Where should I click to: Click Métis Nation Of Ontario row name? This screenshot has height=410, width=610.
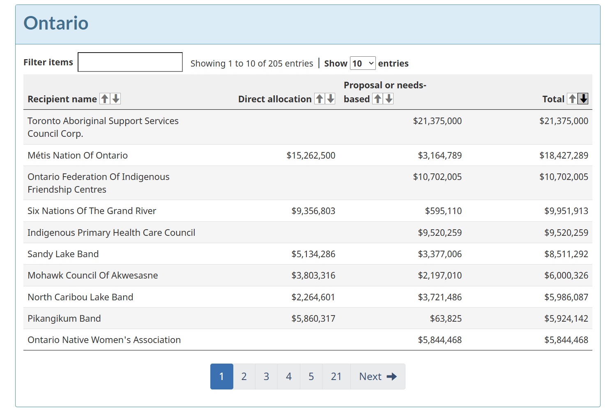[x=78, y=155]
